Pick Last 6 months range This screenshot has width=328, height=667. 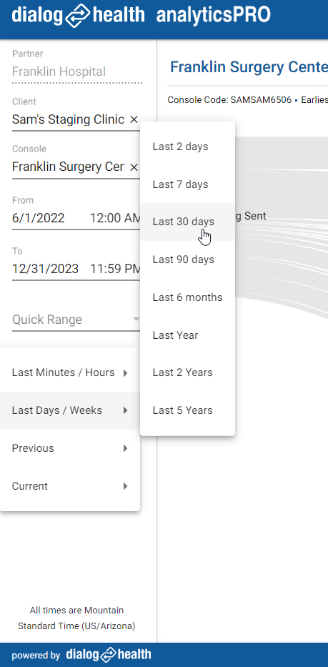coord(188,297)
